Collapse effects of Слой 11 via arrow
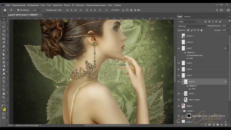The height and width of the screenshot is (130, 231). [x=228, y=82]
